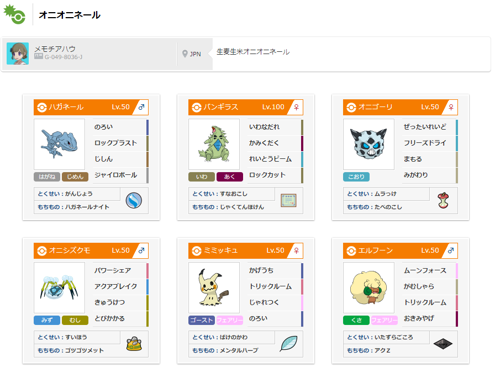Click the くさ type badge
Image resolution: width=495 pixels, height=368 pixels.
pos(356,320)
